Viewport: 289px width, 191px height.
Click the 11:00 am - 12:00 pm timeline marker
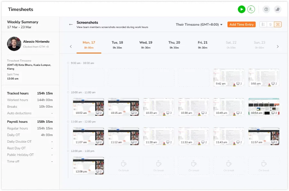68,121
